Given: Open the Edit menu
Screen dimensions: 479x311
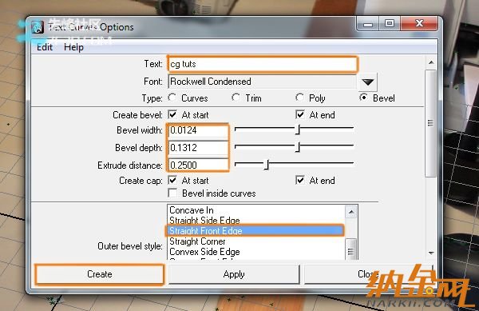Looking at the screenshot, I should [45, 47].
